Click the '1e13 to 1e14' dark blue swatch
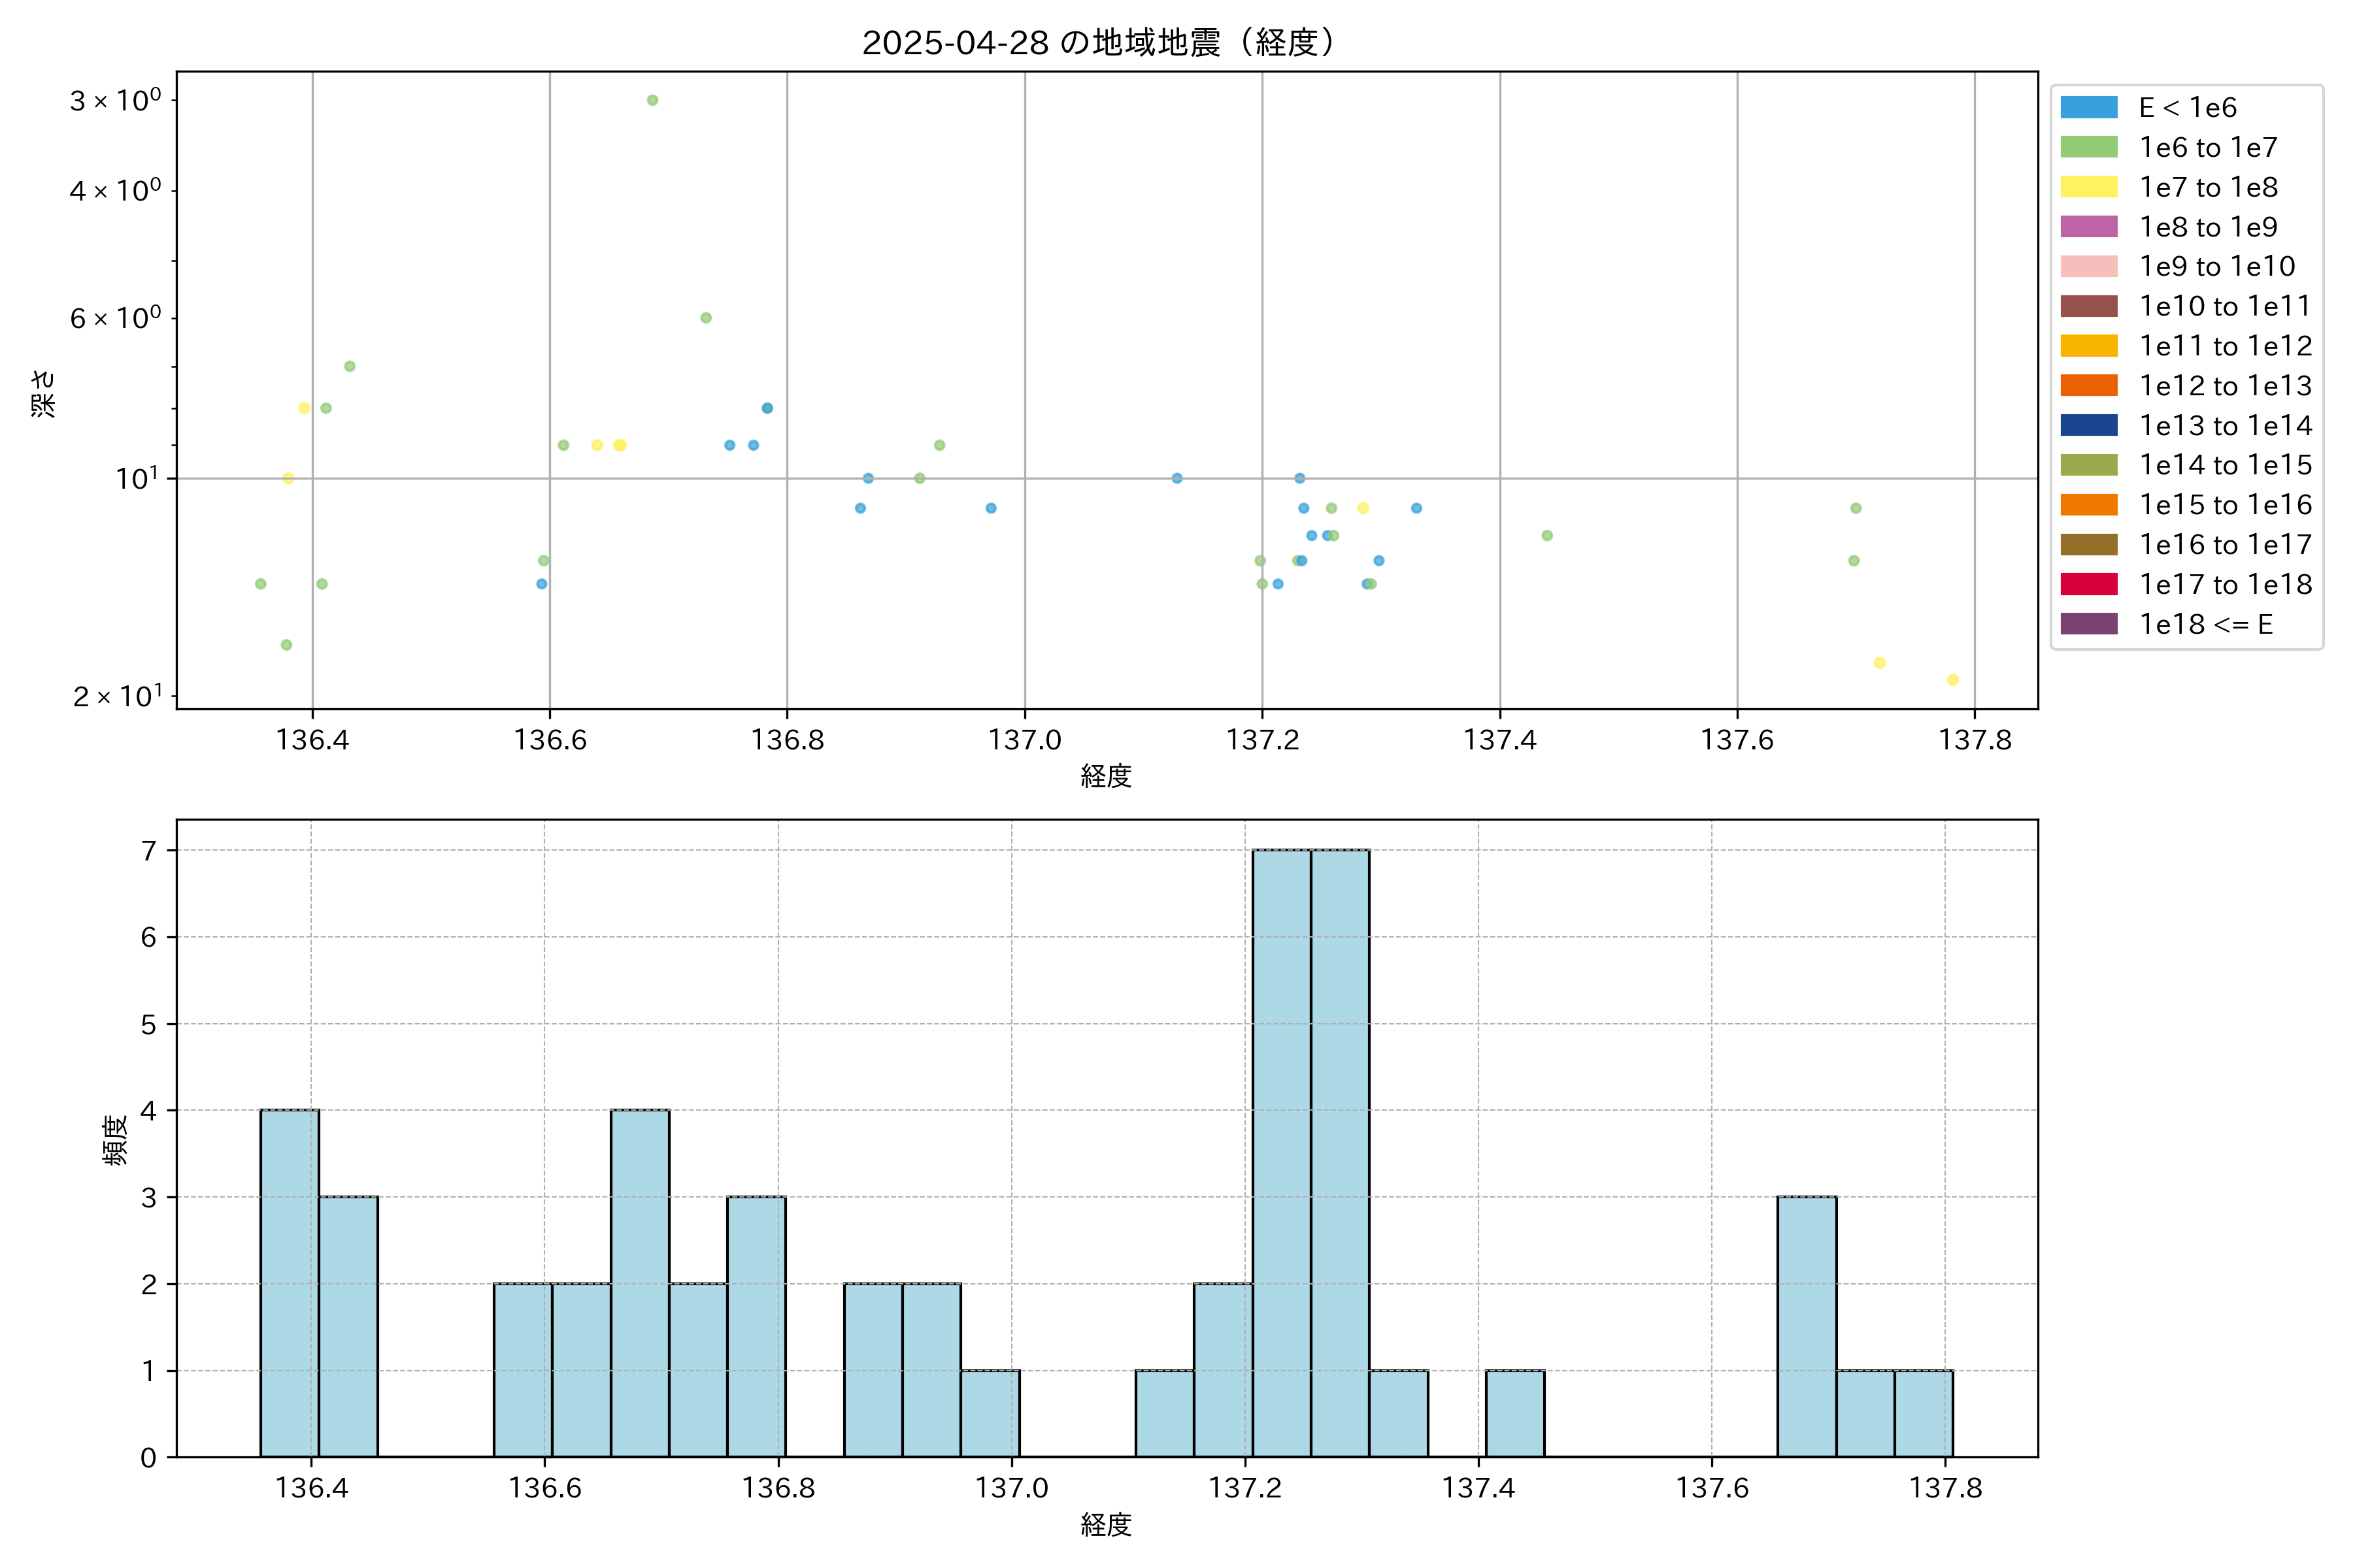The width and height of the screenshot is (2353, 1568). pos(2088,425)
